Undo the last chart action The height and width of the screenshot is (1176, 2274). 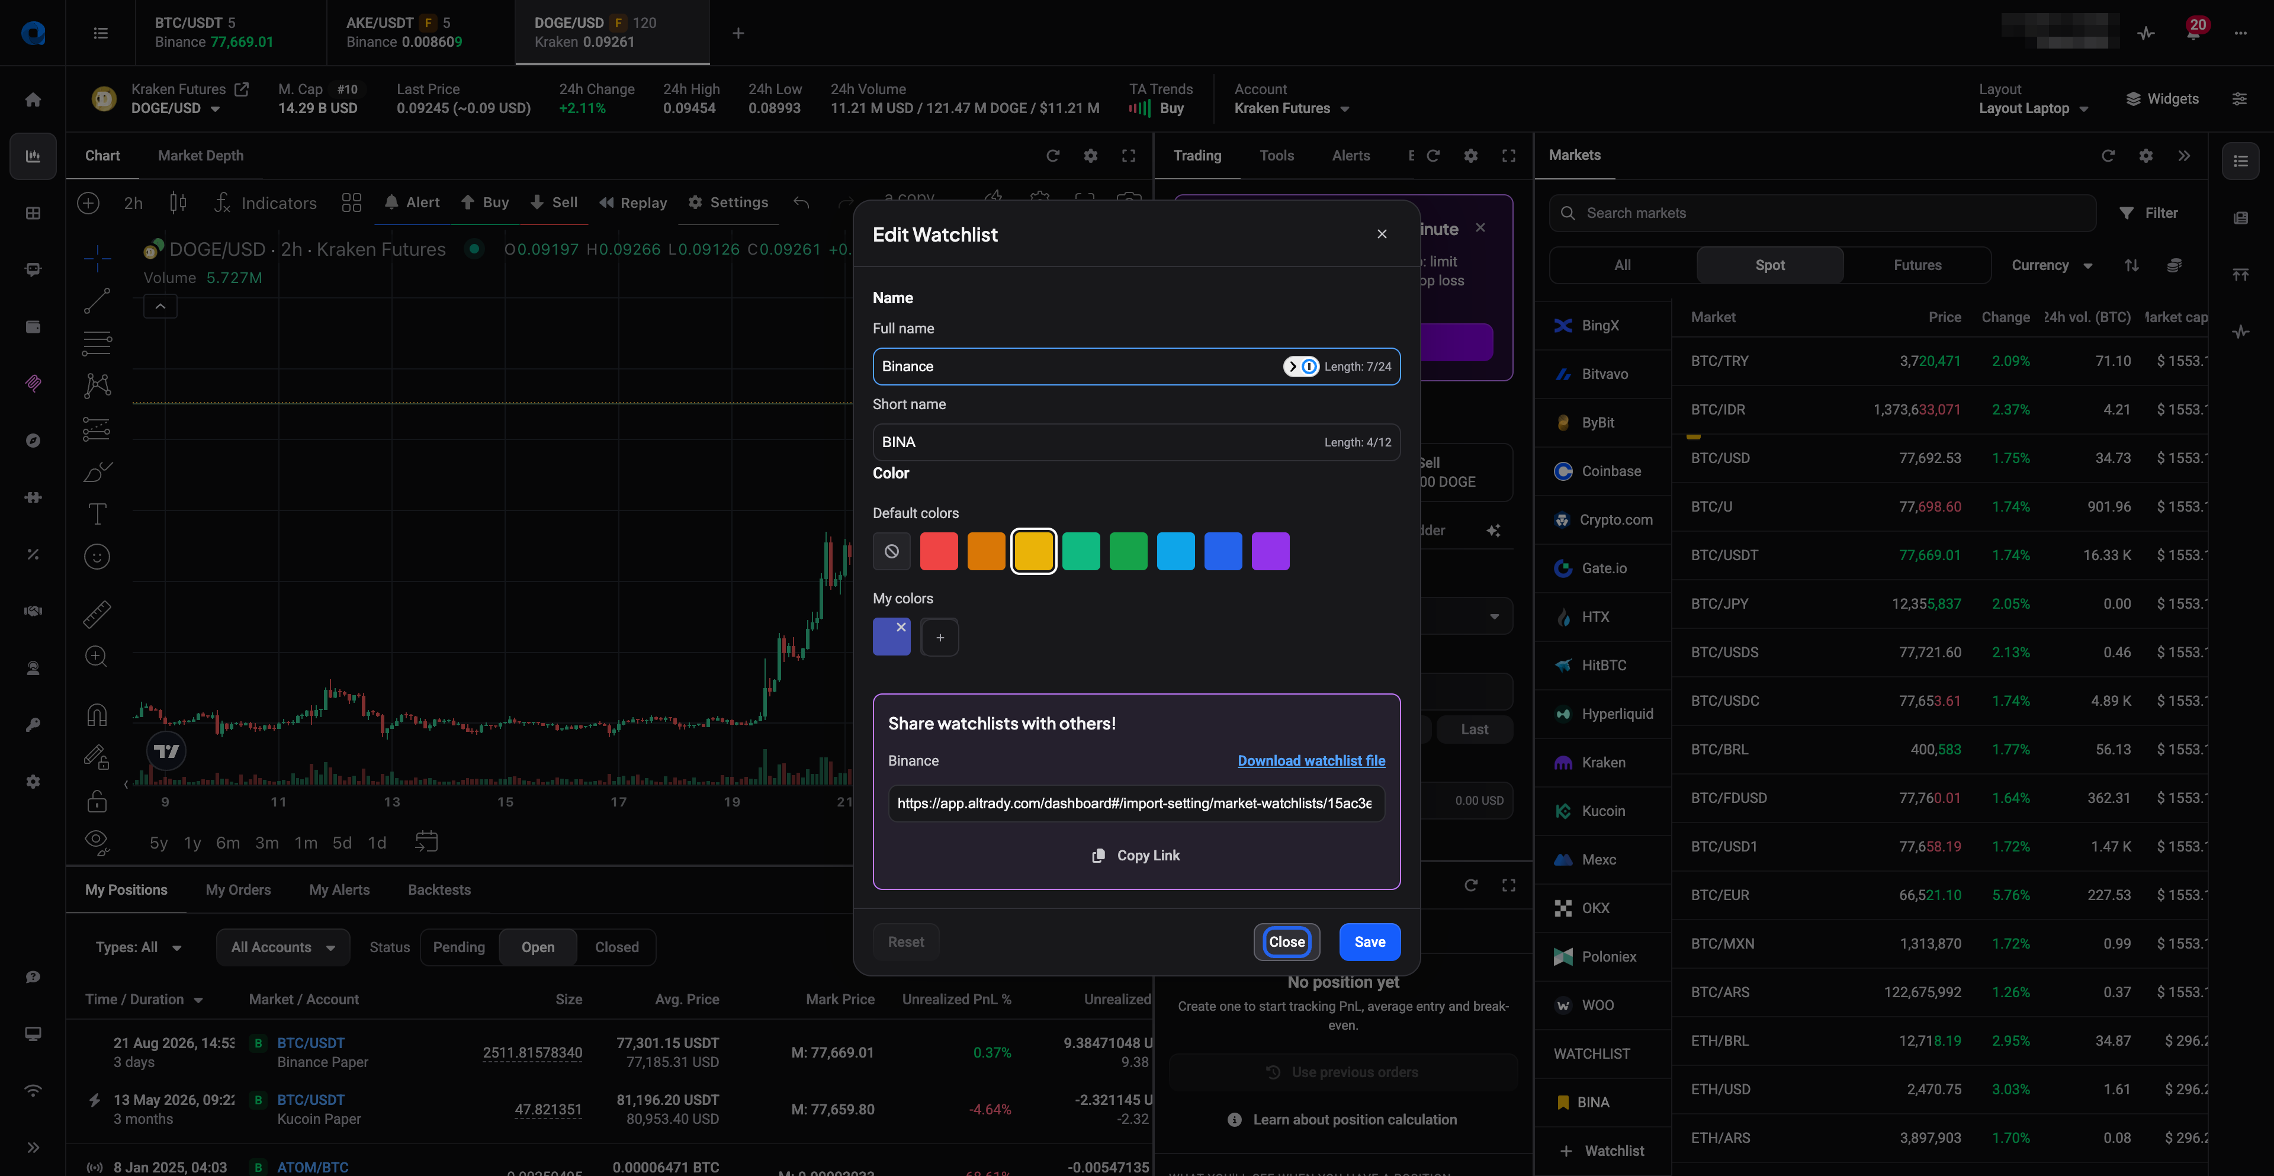(x=801, y=202)
